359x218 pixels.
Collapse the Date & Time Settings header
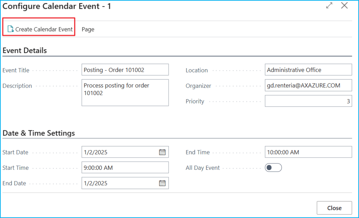[39, 133]
